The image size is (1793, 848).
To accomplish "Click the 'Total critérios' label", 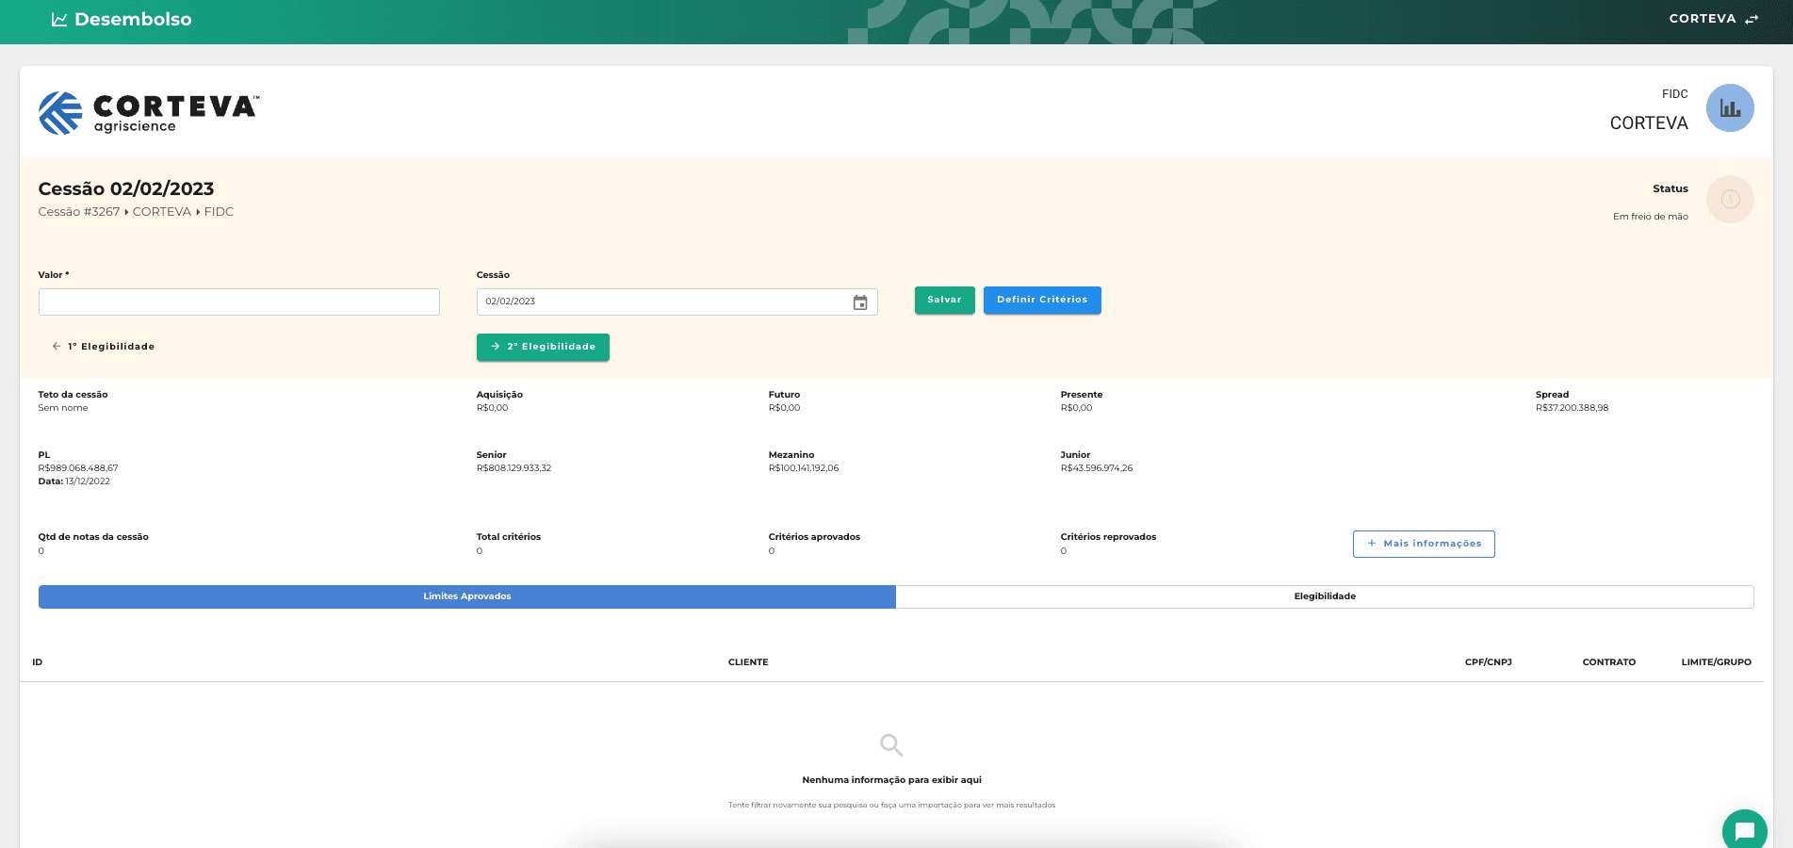I will click(x=509, y=537).
